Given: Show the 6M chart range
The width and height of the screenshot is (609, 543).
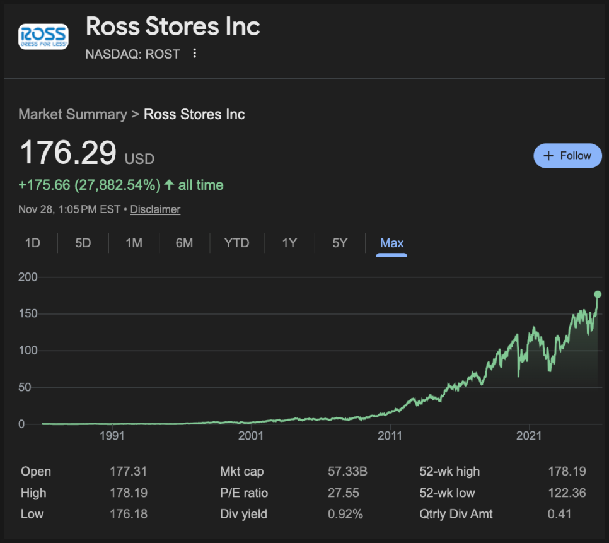Looking at the screenshot, I should 184,243.
